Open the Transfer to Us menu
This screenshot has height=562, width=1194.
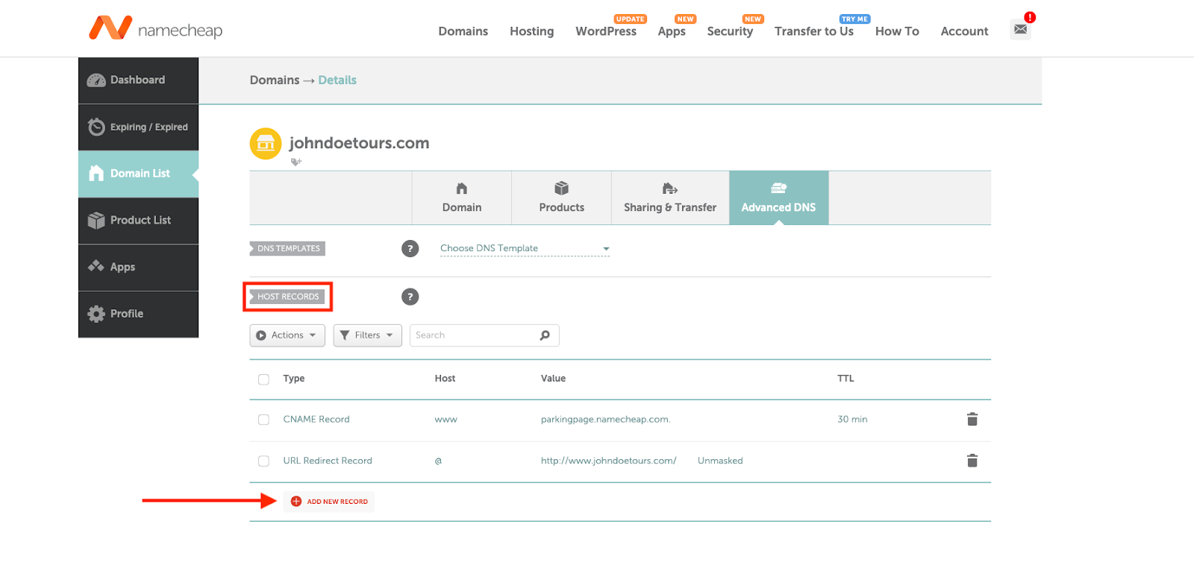(814, 31)
